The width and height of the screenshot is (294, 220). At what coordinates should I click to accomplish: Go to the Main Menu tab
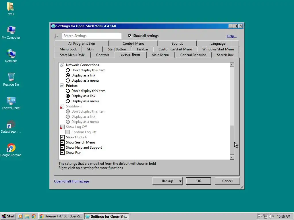[x=160, y=55]
